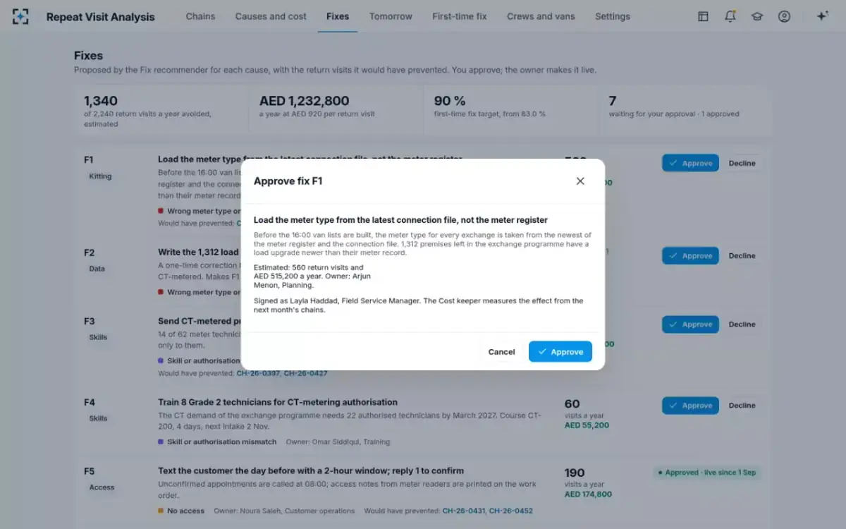Click 'Text the customer the day before' title
Viewport: 846px width, 529px height.
311,470
